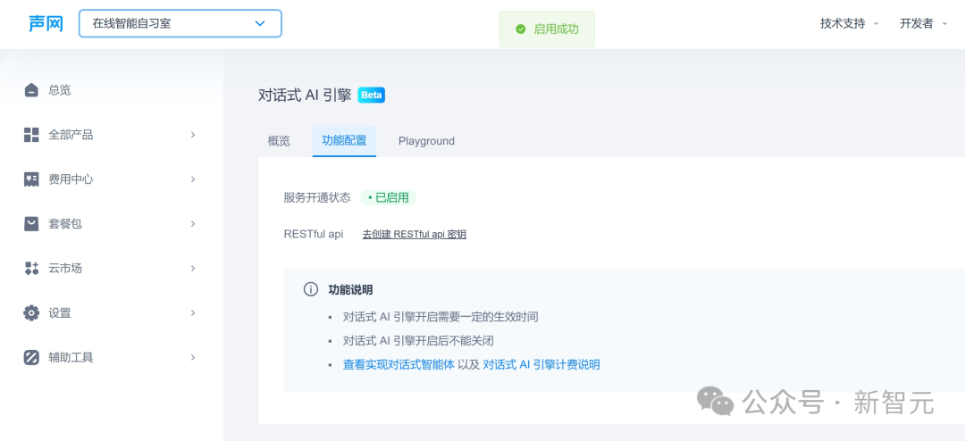The width and height of the screenshot is (965, 441).
Task: Open 总览 in the sidebar
Action: point(60,90)
